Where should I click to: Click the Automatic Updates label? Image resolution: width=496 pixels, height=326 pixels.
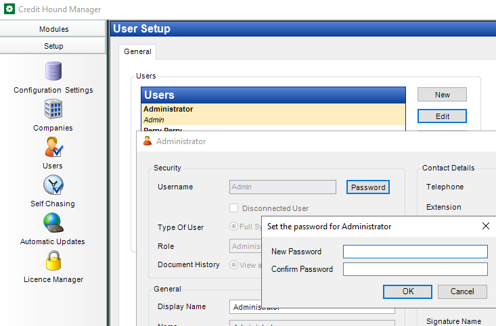tap(53, 241)
